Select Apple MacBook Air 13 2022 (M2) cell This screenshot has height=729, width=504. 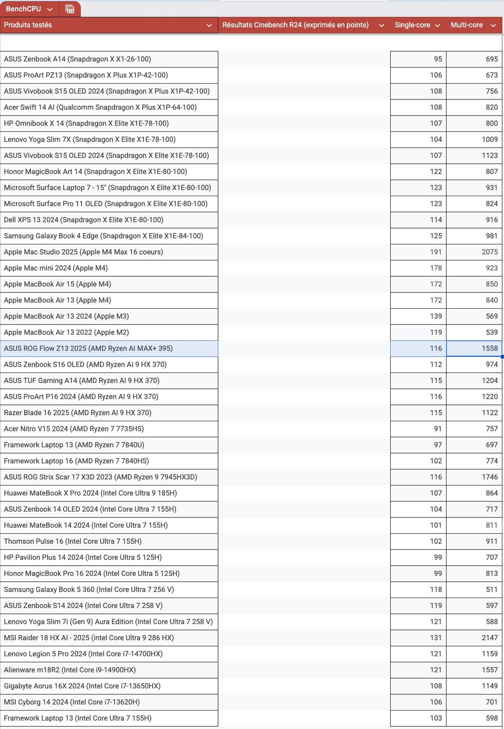click(x=109, y=332)
